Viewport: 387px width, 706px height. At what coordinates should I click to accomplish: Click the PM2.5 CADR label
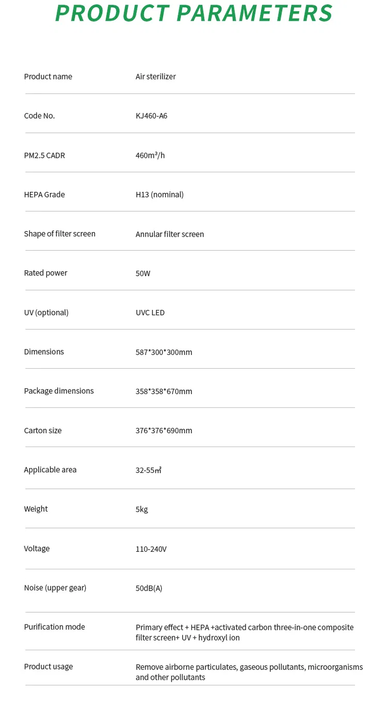point(44,155)
